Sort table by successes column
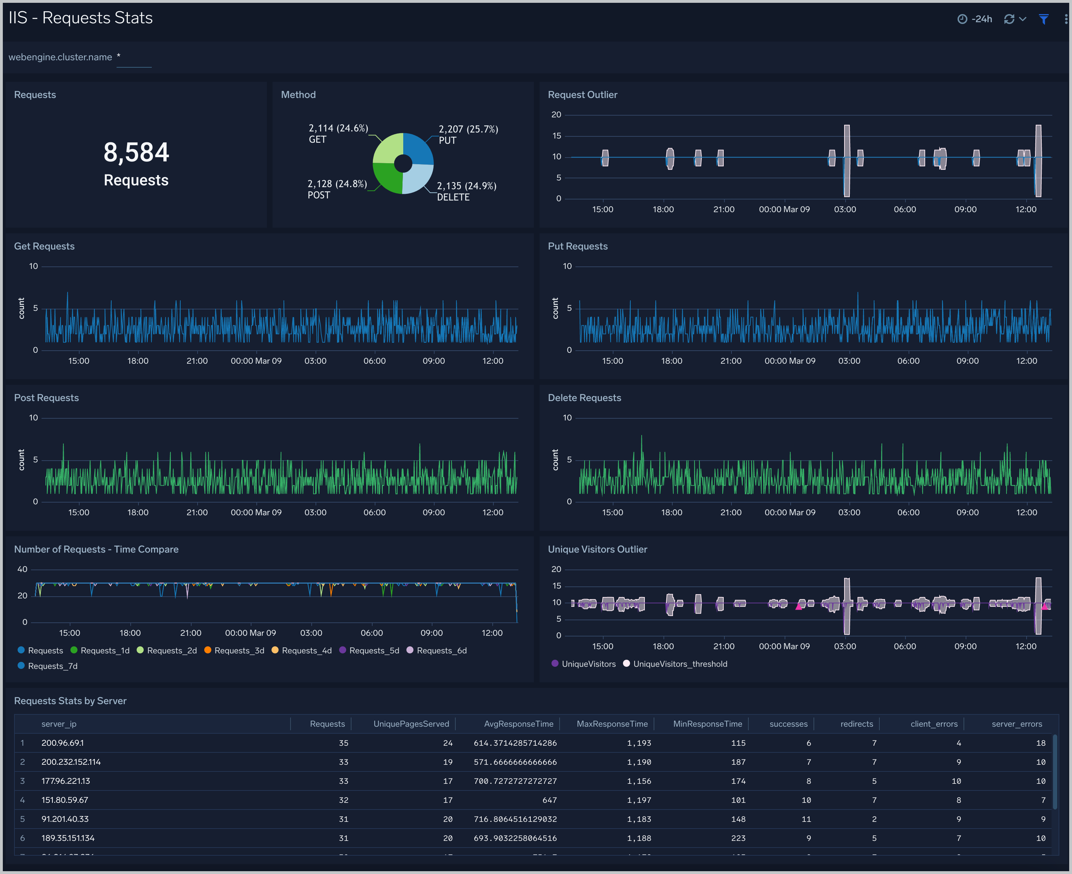Viewport: 1072px width, 874px height. 788,724
